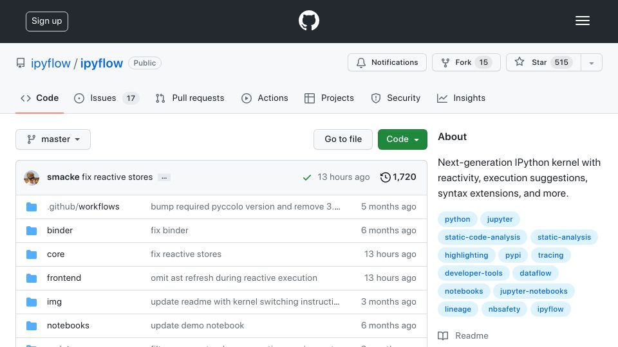Open the Pull requests tab

click(190, 98)
